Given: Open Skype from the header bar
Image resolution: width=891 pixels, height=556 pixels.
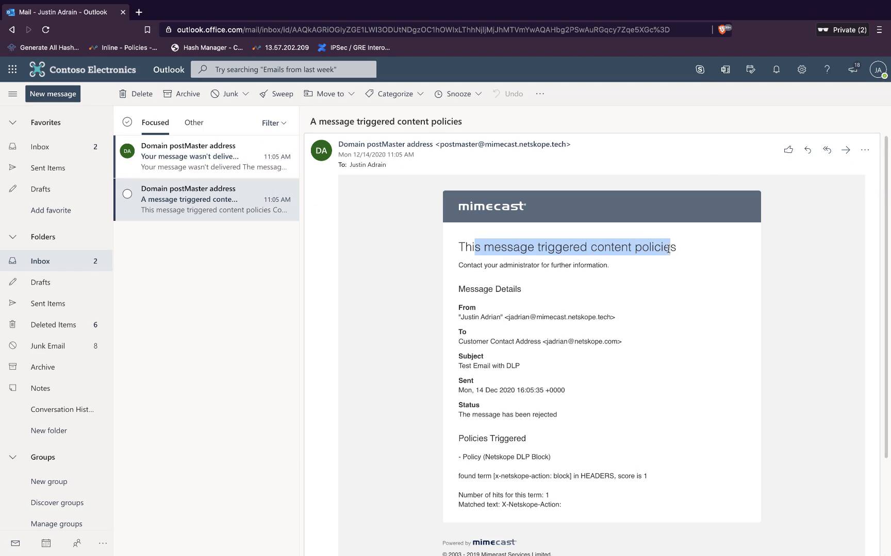Looking at the screenshot, I should [x=700, y=69].
